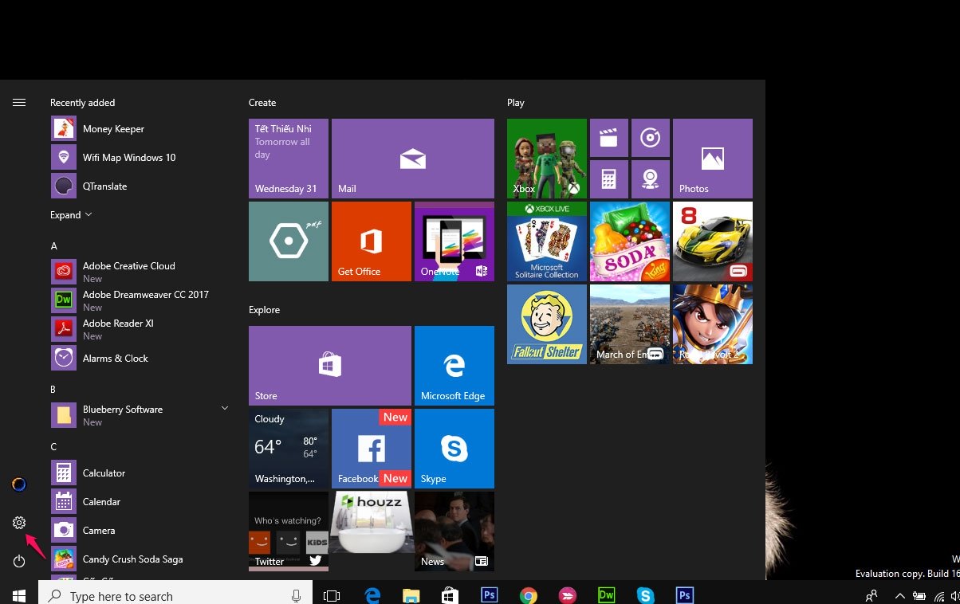Open the Xbox tile
The height and width of the screenshot is (604, 960).
pos(547,159)
